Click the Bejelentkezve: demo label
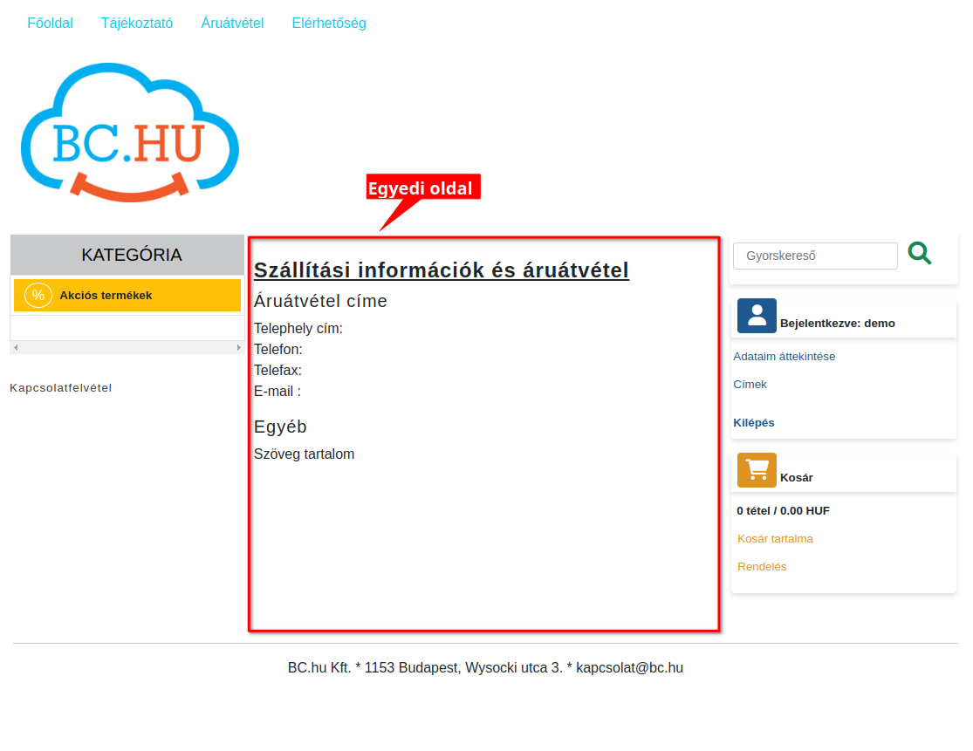This screenshot has height=751, width=973. [x=838, y=323]
